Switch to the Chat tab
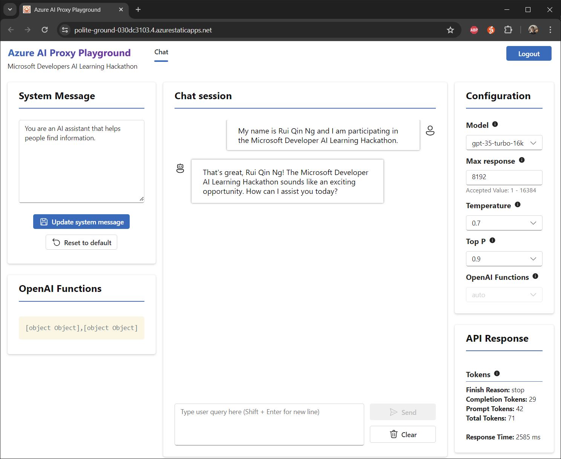 161,52
